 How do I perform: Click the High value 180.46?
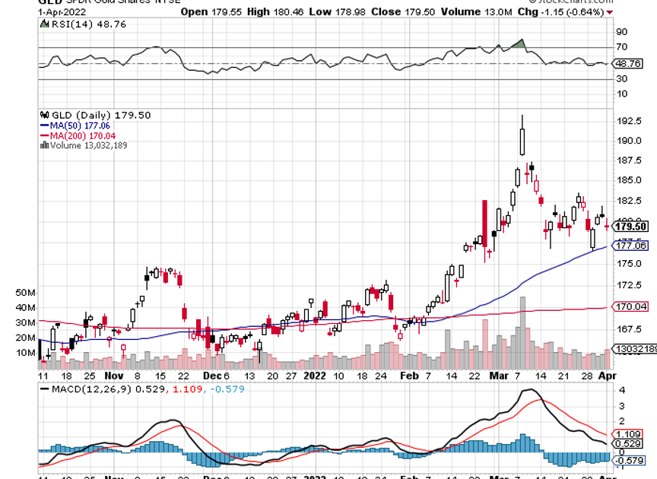tap(288, 12)
